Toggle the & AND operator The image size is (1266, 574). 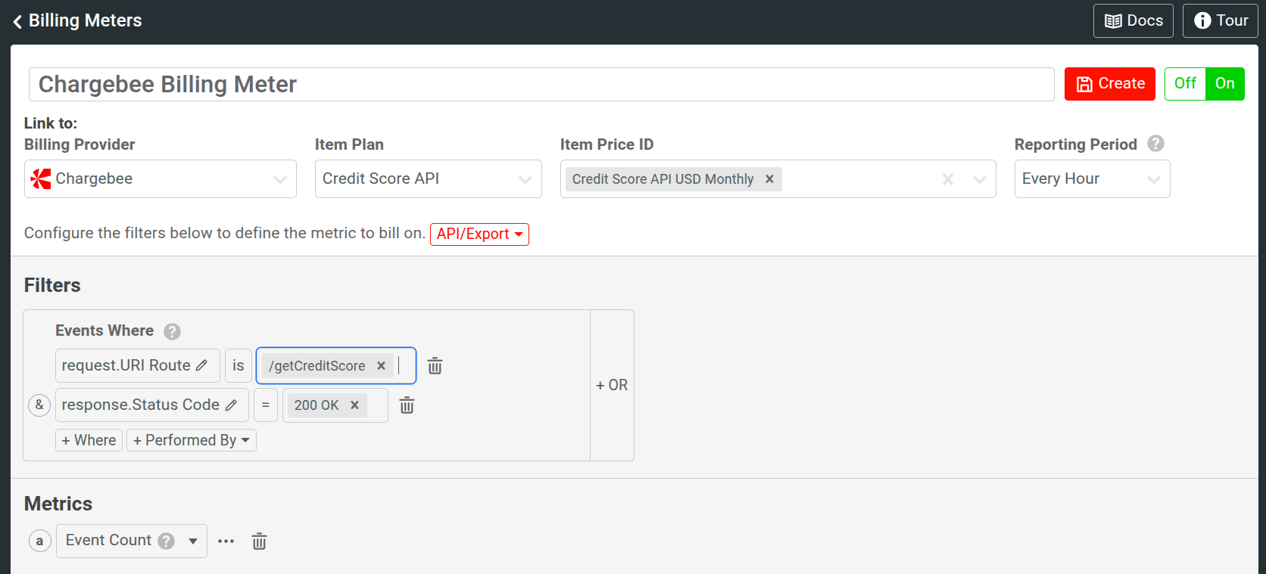[x=39, y=405]
